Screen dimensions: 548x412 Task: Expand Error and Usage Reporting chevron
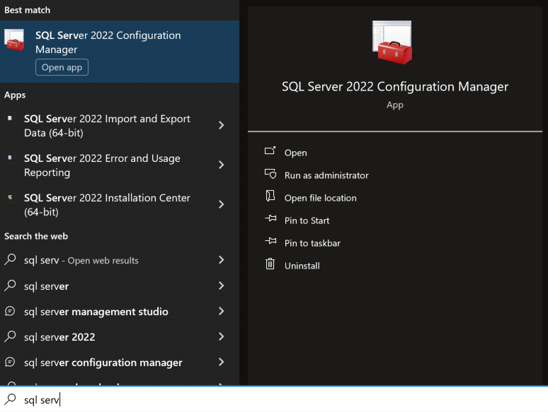(221, 165)
